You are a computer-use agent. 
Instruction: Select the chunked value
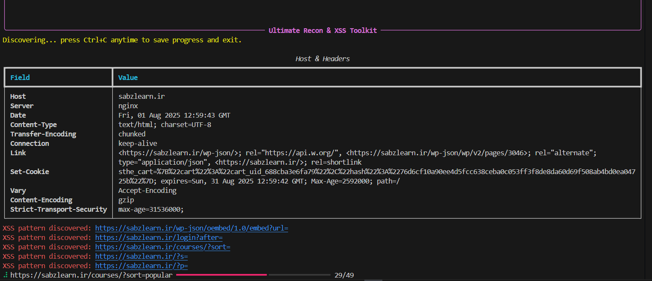point(132,134)
